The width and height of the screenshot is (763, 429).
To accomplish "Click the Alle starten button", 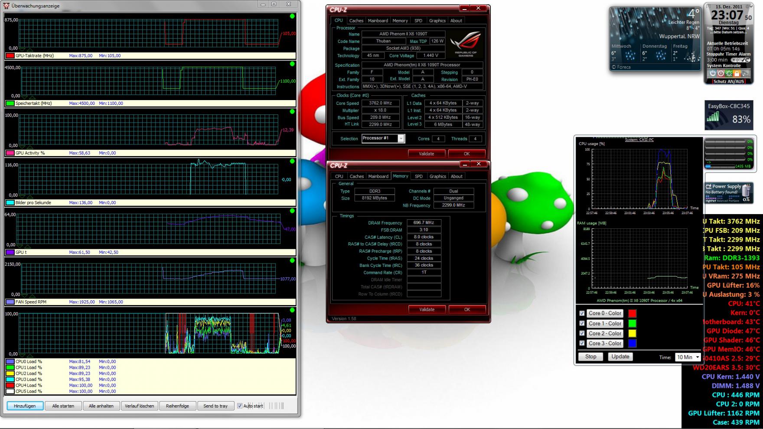I will tap(63, 406).
